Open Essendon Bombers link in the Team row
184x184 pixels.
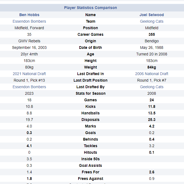[29, 21]
